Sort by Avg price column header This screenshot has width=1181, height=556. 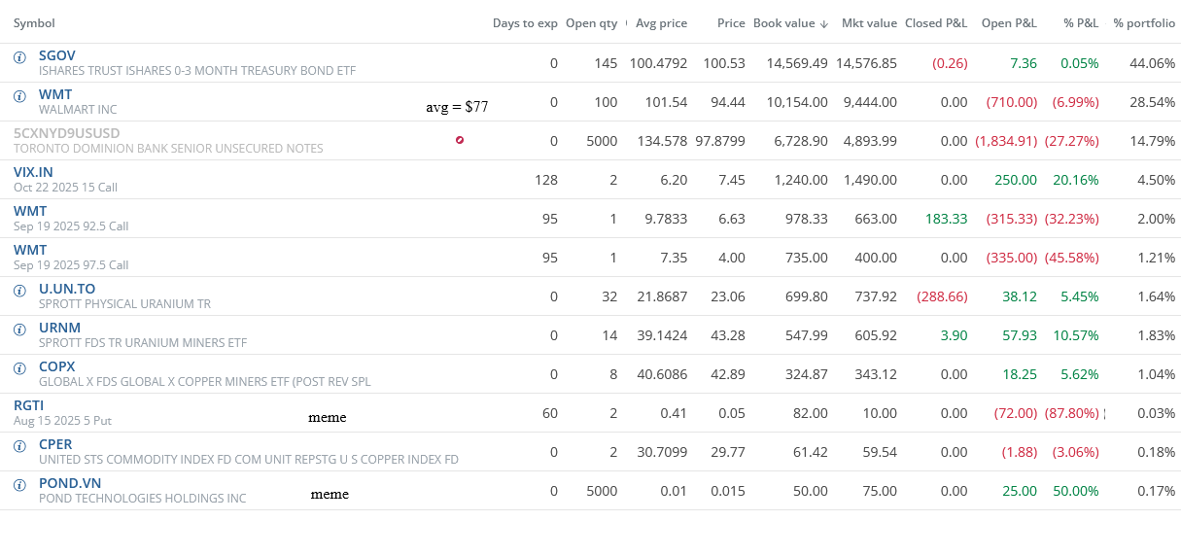pos(661,23)
